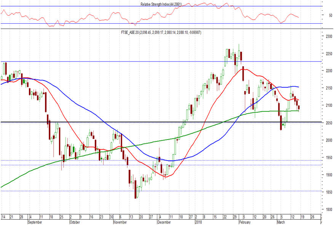
Task: Select the 2000 price axis label
Action: click(x=329, y=140)
